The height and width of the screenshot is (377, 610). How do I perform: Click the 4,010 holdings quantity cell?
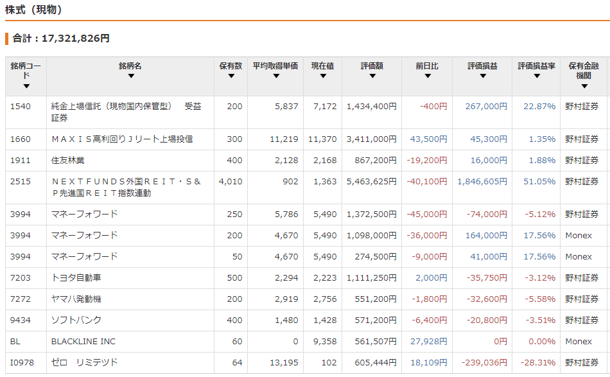click(x=231, y=181)
